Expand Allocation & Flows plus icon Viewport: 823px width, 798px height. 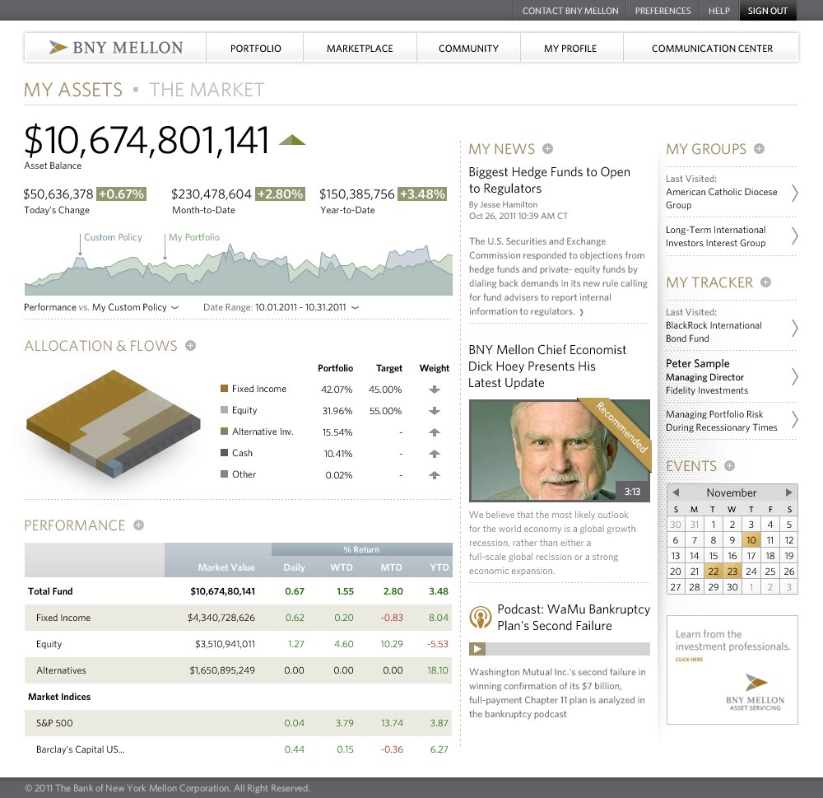click(x=191, y=345)
